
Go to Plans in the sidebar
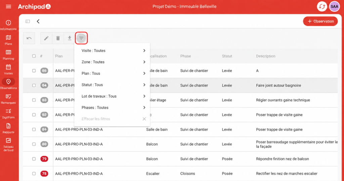8,40
